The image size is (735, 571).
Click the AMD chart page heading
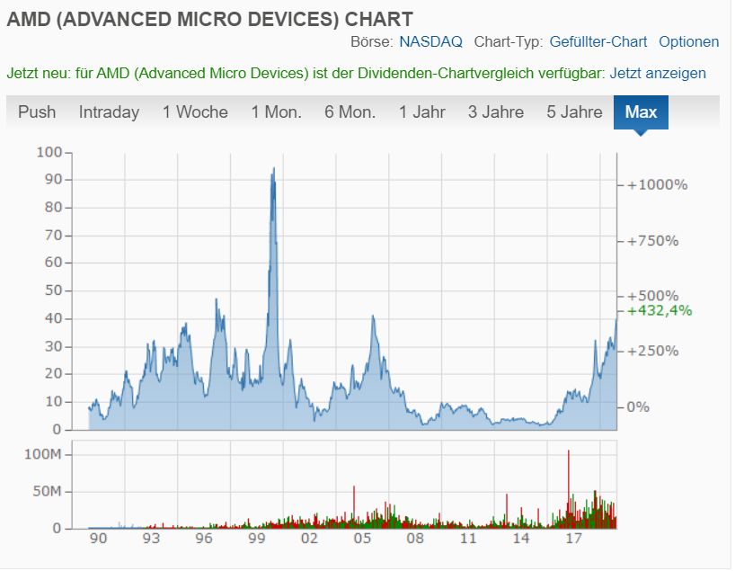tap(209, 19)
